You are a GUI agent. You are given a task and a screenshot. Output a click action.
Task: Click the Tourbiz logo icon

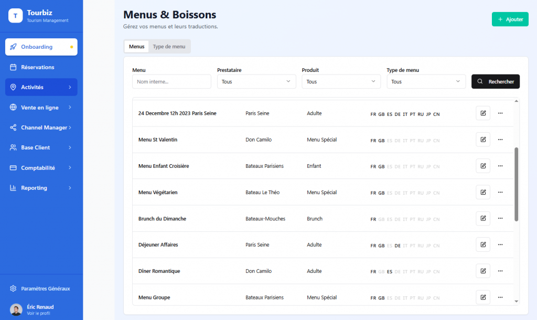click(x=15, y=16)
